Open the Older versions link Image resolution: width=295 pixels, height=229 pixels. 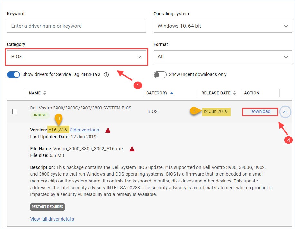(84, 130)
